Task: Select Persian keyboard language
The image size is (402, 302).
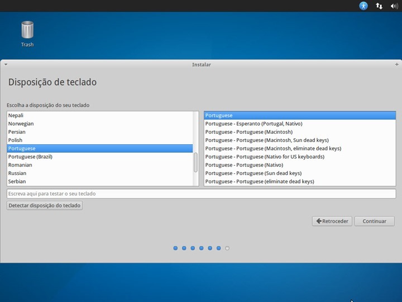Action: (x=100, y=132)
